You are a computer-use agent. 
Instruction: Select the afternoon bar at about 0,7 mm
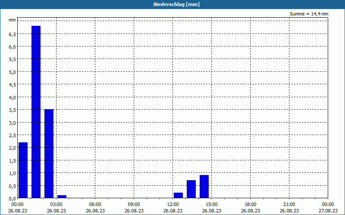click(191, 189)
